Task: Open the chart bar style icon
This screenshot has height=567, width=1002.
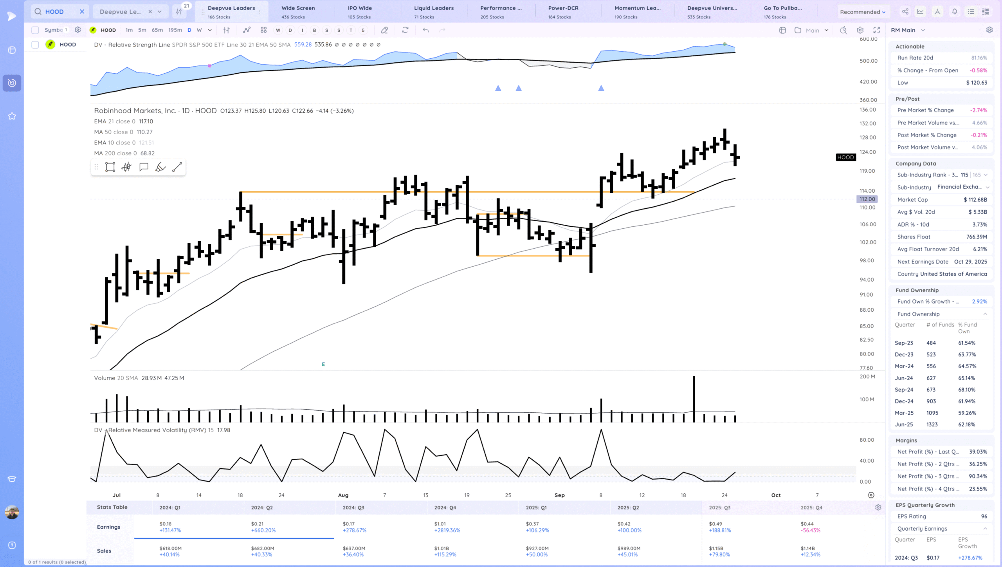Action: point(226,30)
